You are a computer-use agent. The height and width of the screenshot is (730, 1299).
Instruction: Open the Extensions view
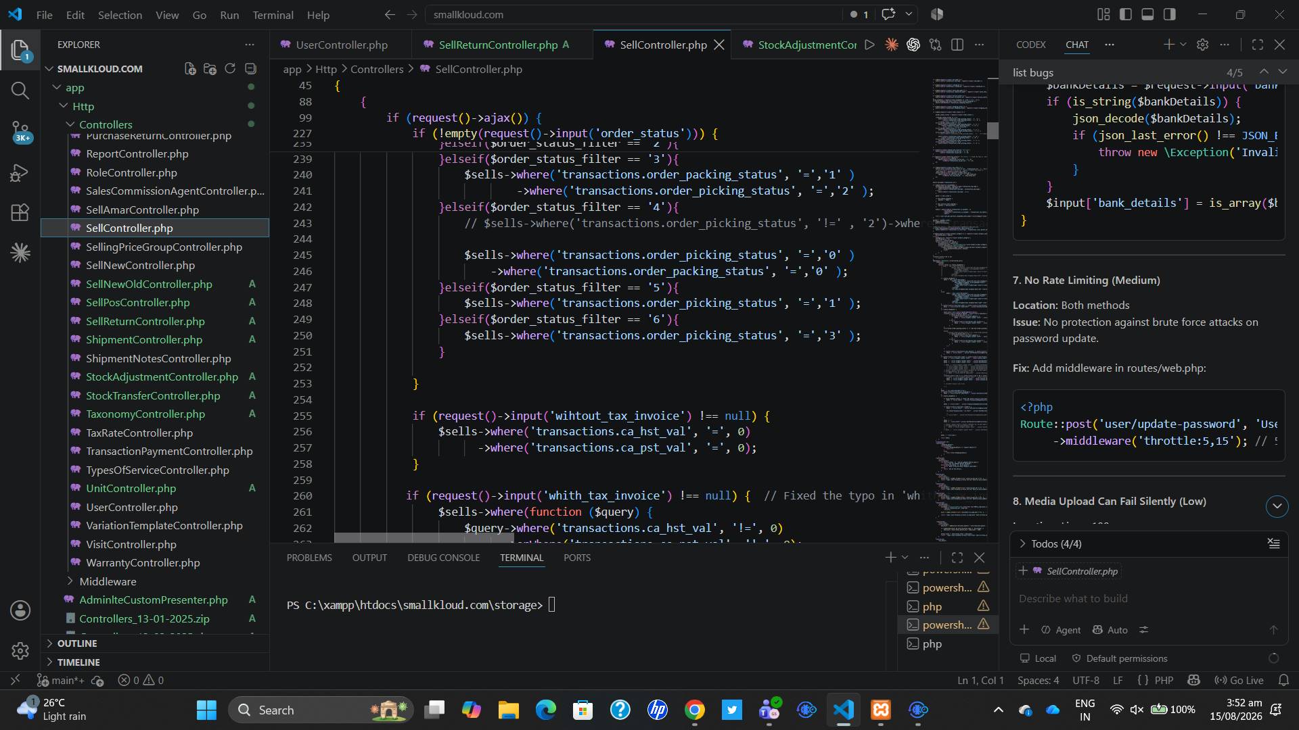pyautogui.click(x=20, y=213)
